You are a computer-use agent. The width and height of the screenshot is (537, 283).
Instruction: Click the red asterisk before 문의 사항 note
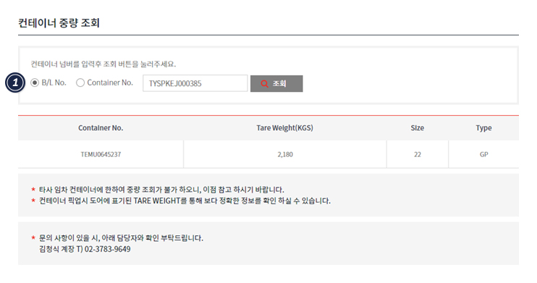[33, 237]
